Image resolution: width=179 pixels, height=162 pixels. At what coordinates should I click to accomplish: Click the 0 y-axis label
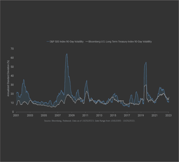(x=13, y=112)
